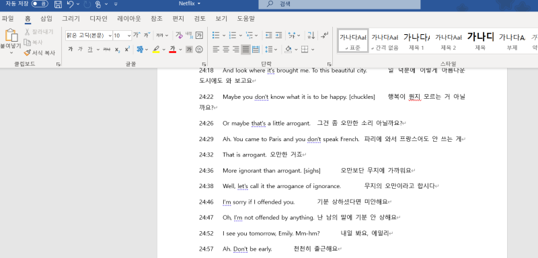
Task: Click the Multilevel List icon
Action: pos(249,35)
